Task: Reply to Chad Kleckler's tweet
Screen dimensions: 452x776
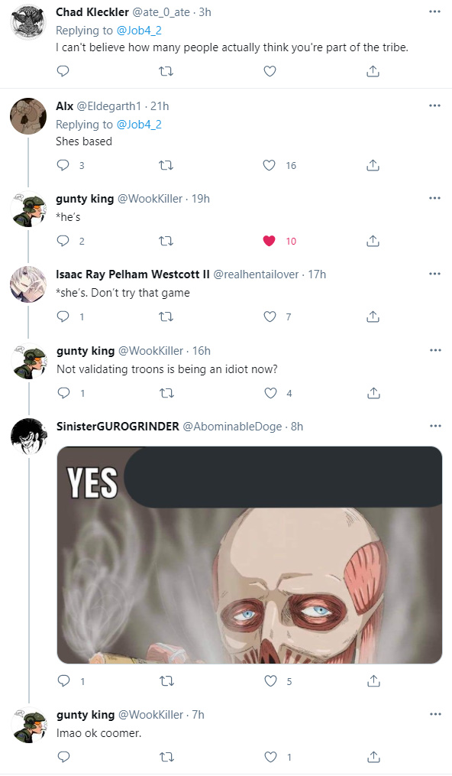Action: tap(63, 71)
